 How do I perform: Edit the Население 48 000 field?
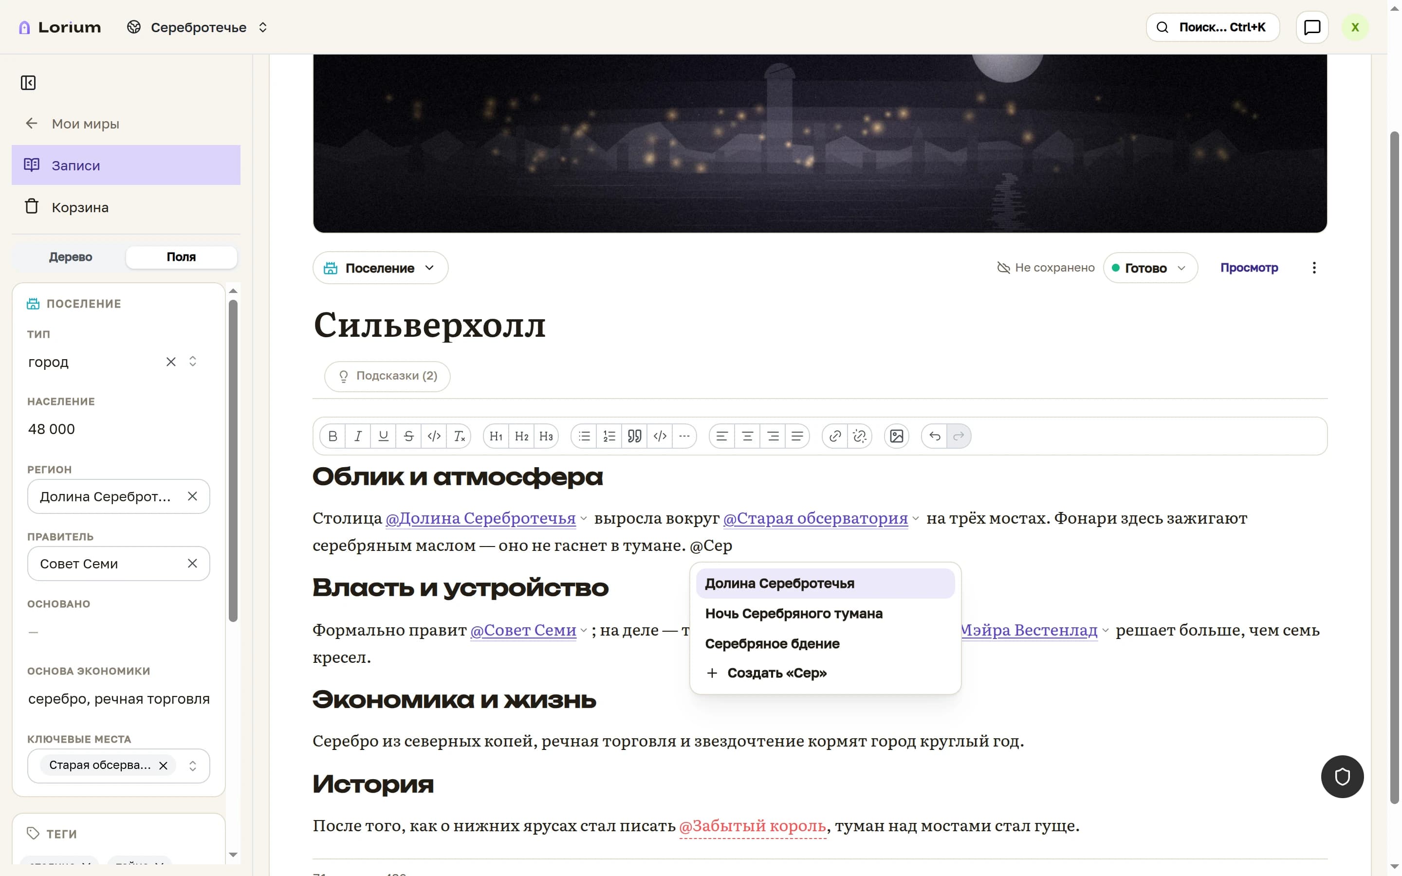118,429
